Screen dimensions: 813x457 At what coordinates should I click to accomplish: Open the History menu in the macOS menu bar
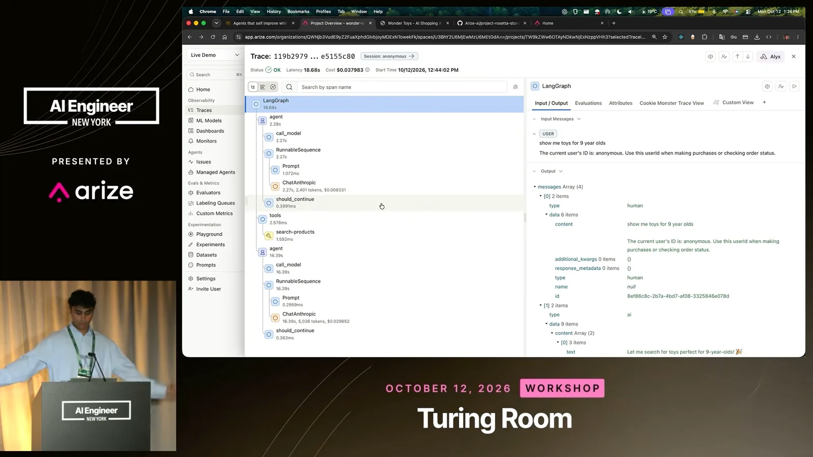pos(273,11)
